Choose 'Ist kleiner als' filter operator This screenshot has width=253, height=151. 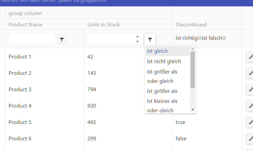(x=162, y=101)
